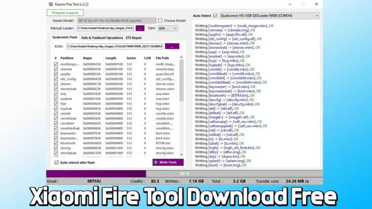372x209 pixels.
Task: Click the Credits value 82.5
Action: (155, 181)
